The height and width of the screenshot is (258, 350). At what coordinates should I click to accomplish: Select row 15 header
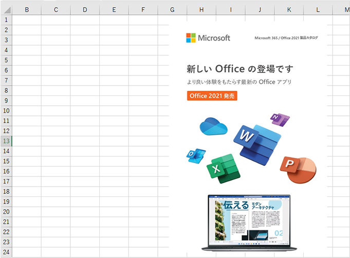[6, 161]
